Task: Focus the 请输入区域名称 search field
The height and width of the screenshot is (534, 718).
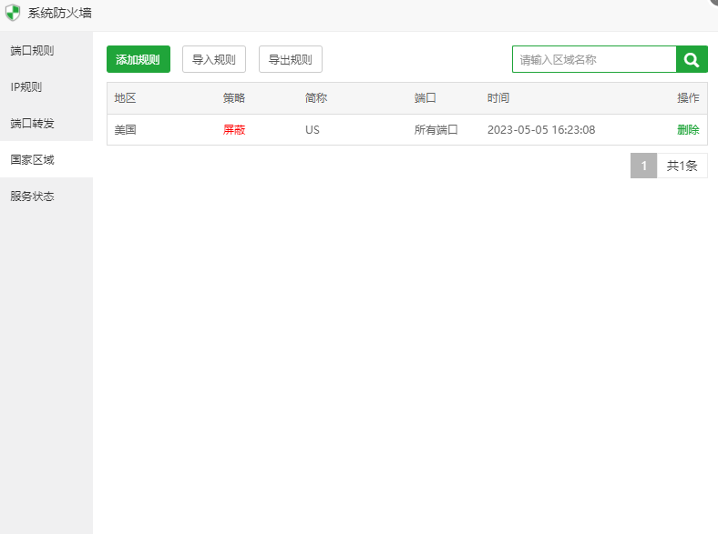Action: pyautogui.click(x=594, y=59)
